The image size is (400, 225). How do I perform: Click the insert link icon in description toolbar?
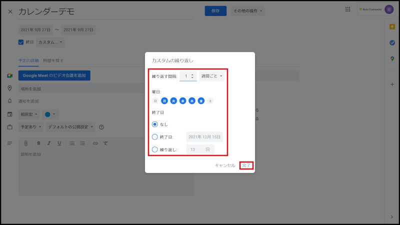(x=95, y=143)
